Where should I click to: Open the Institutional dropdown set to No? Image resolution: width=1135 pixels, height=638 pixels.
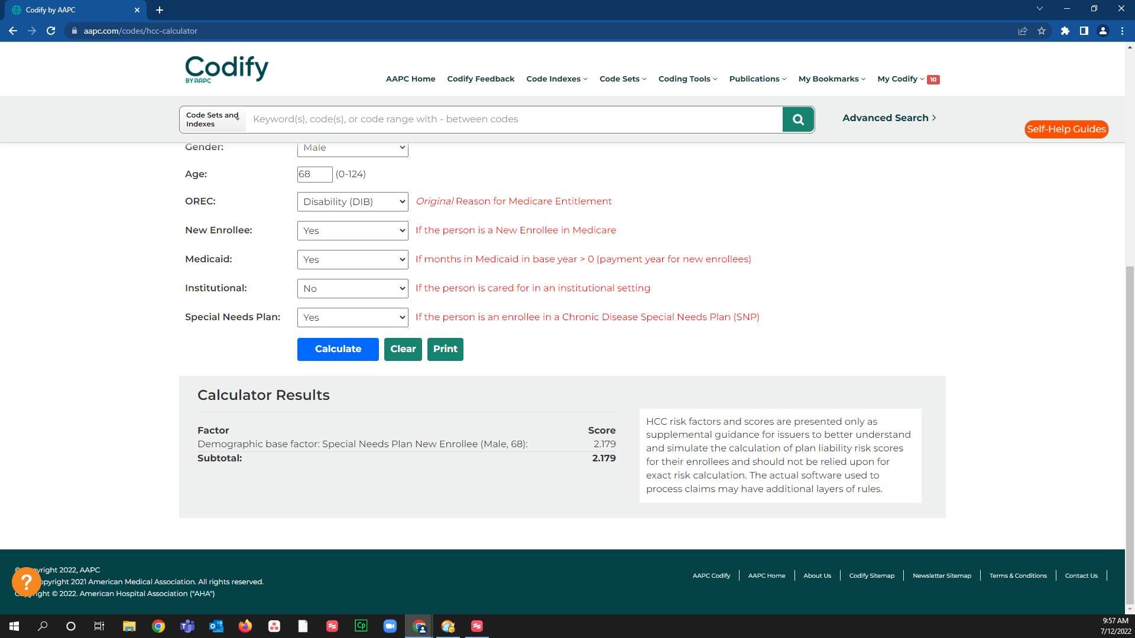coord(352,288)
